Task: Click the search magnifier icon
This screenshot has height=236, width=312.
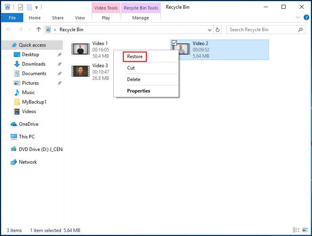Action: pyautogui.click(x=301, y=30)
